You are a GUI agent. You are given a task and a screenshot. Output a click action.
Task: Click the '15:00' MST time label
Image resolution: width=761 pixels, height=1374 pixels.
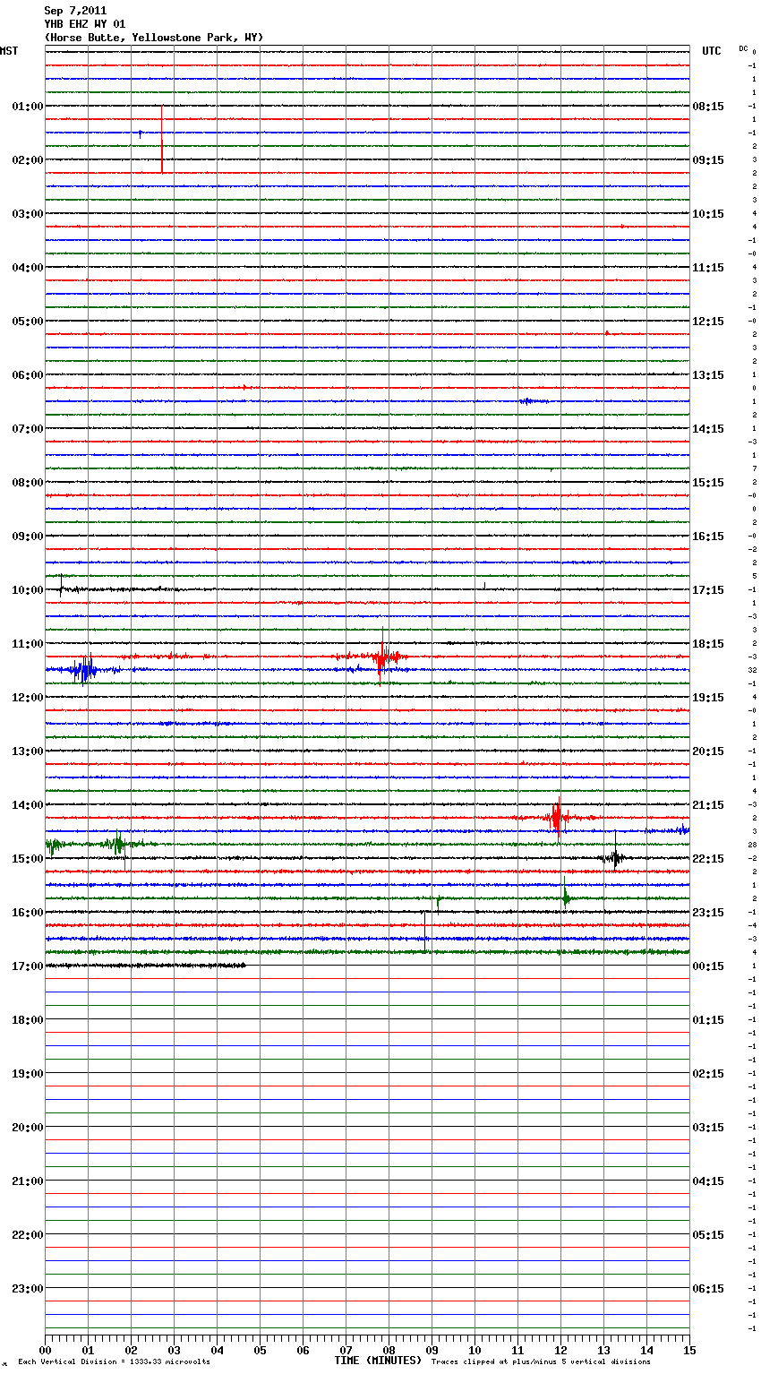pyautogui.click(x=28, y=859)
